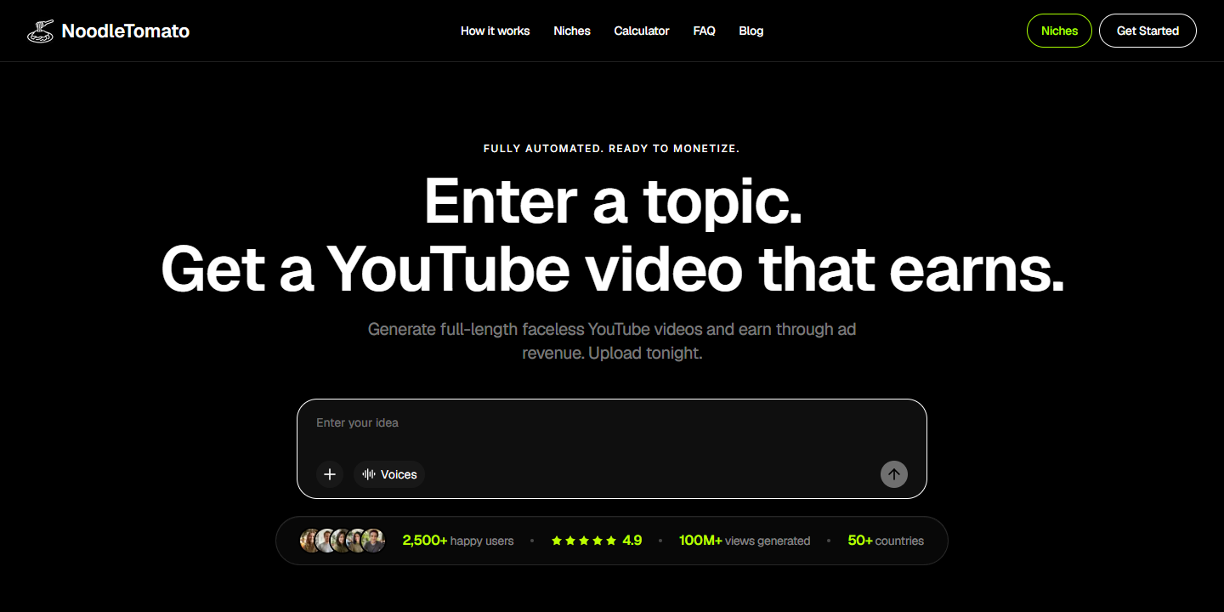Open the Voices selector button

coord(389,474)
